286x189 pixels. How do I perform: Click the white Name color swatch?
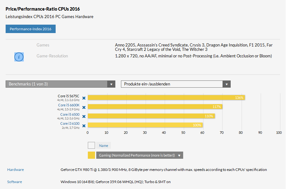point(91,145)
